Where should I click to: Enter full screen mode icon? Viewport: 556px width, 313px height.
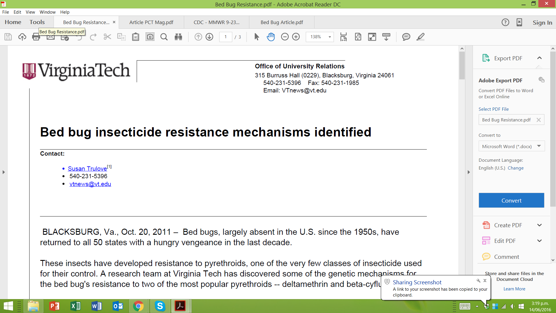pos(372,37)
